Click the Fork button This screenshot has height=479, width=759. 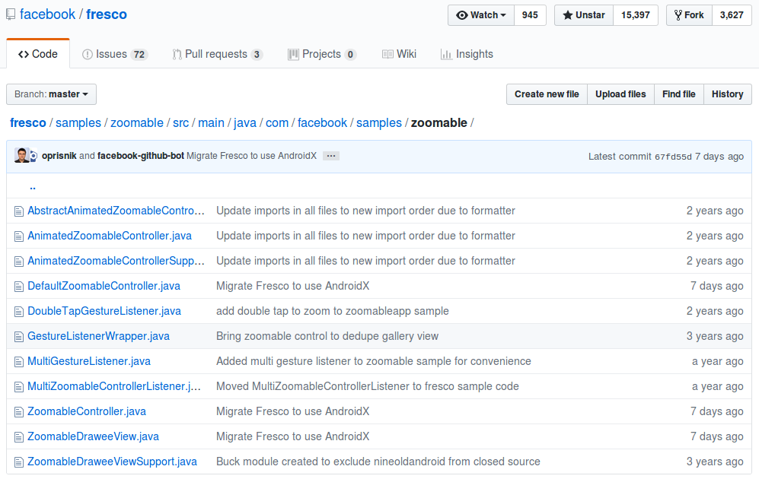coord(689,15)
